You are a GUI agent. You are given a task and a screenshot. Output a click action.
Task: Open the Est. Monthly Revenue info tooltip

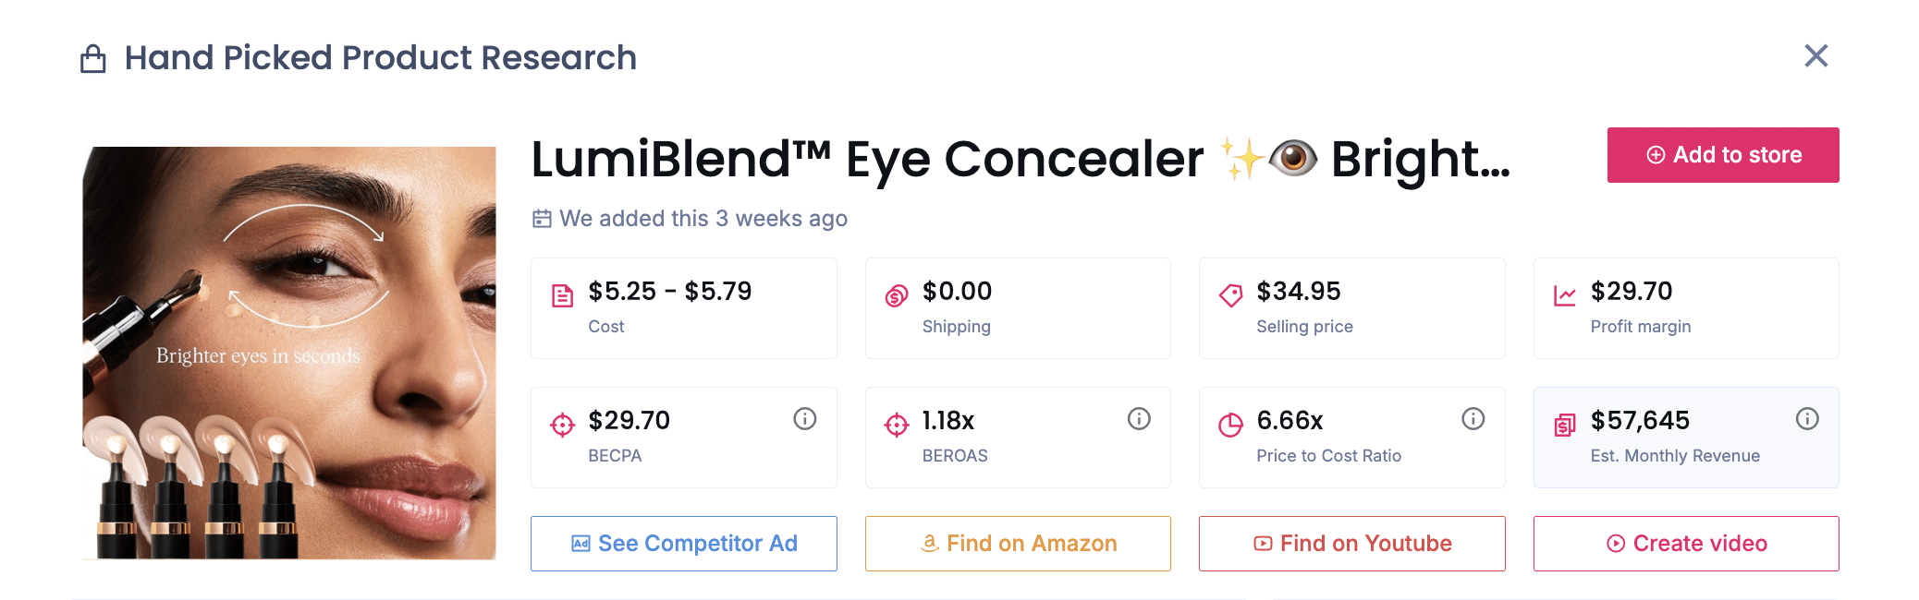click(1808, 418)
